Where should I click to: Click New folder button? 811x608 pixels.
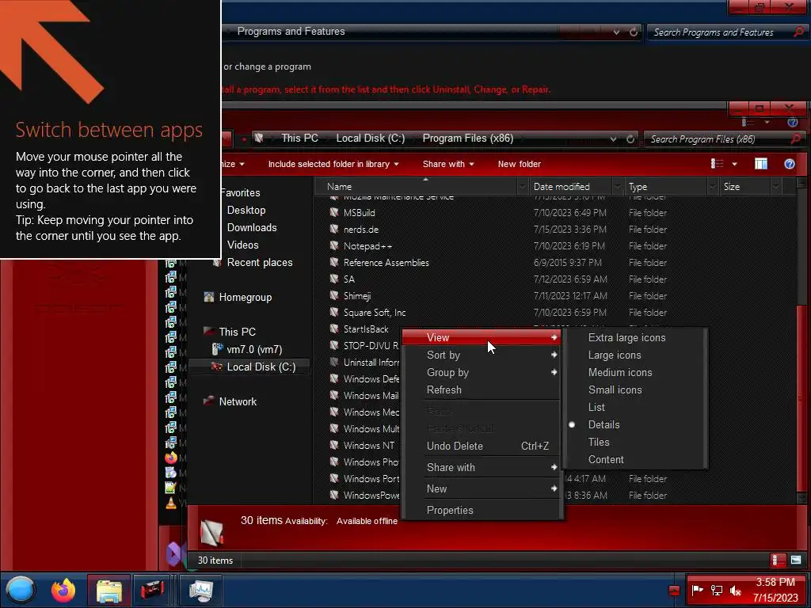tap(520, 164)
